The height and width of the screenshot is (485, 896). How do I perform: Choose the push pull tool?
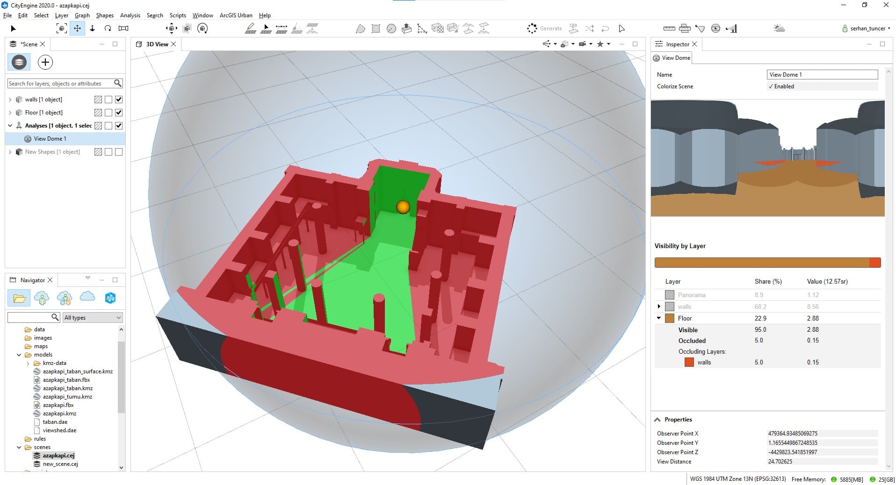(407, 29)
